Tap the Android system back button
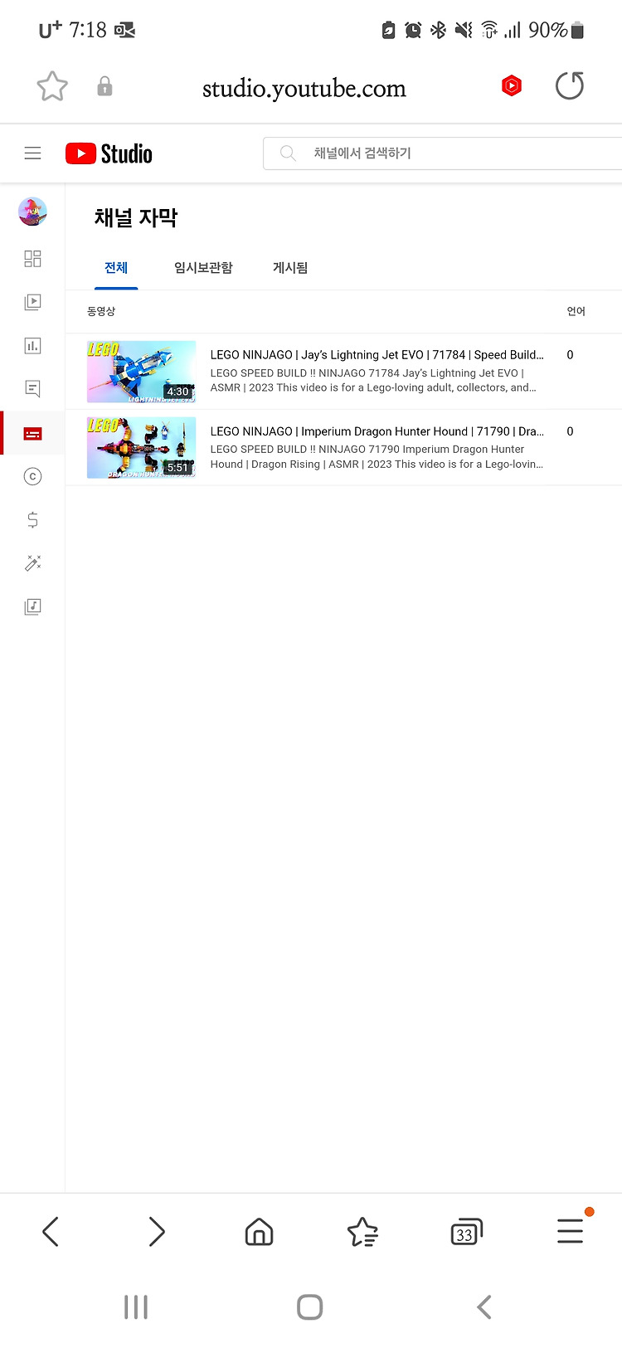The width and height of the screenshot is (622, 1348). click(x=484, y=1307)
